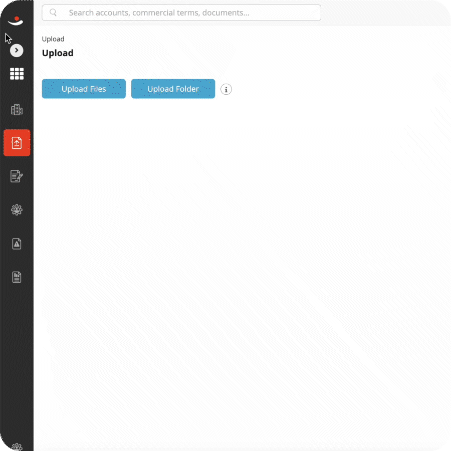451x451 pixels.
Task: Open the document edit pencil icon
Action: tap(17, 176)
